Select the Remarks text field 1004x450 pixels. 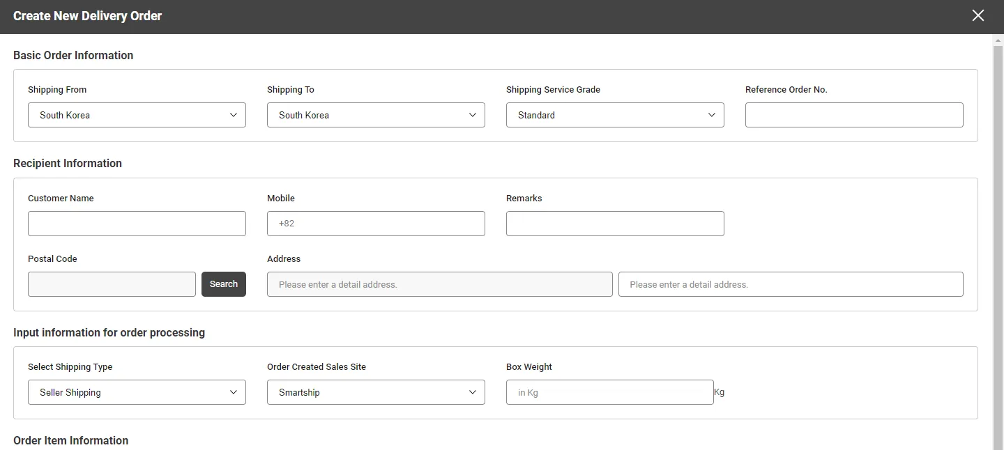click(615, 224)
